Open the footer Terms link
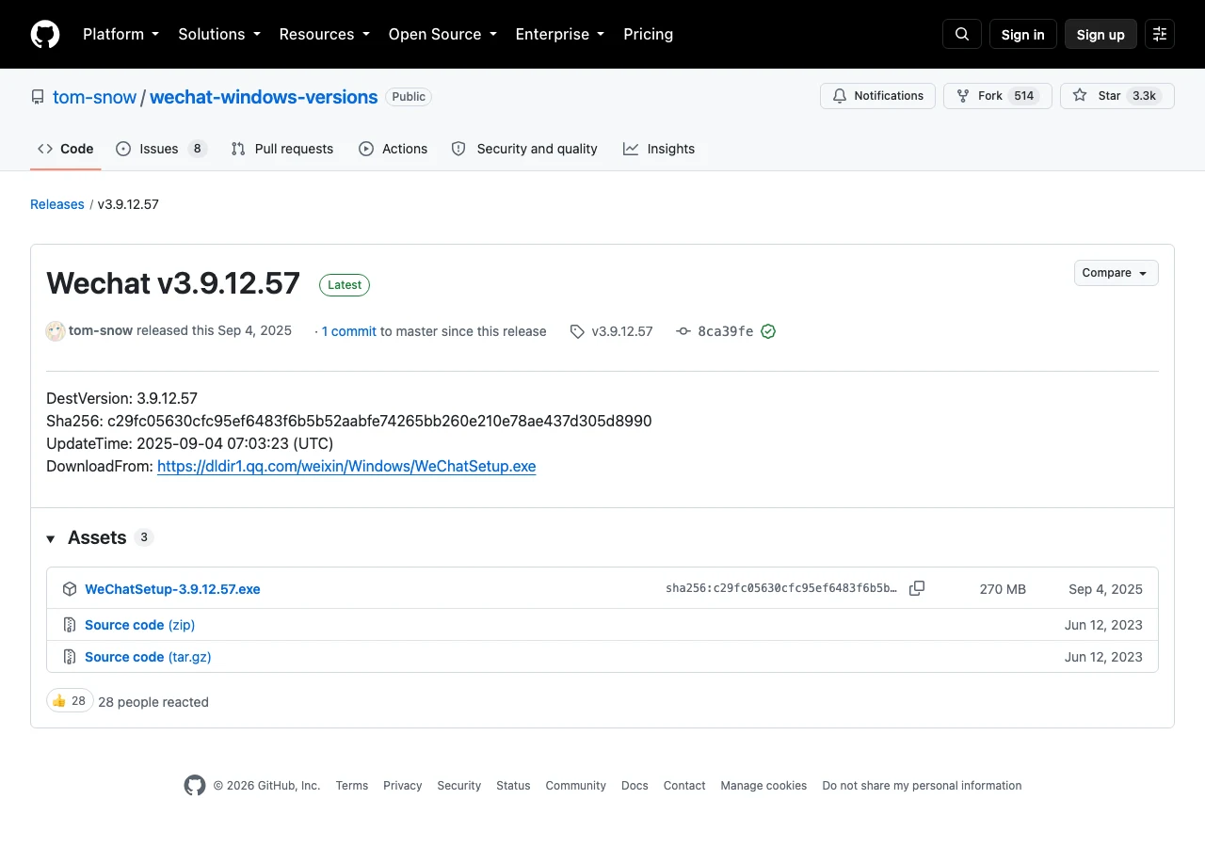 point(352,786)
